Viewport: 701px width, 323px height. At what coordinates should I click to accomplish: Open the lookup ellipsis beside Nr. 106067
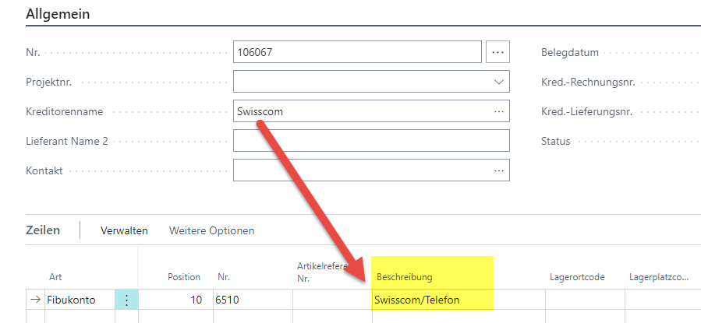click(497, 52)
